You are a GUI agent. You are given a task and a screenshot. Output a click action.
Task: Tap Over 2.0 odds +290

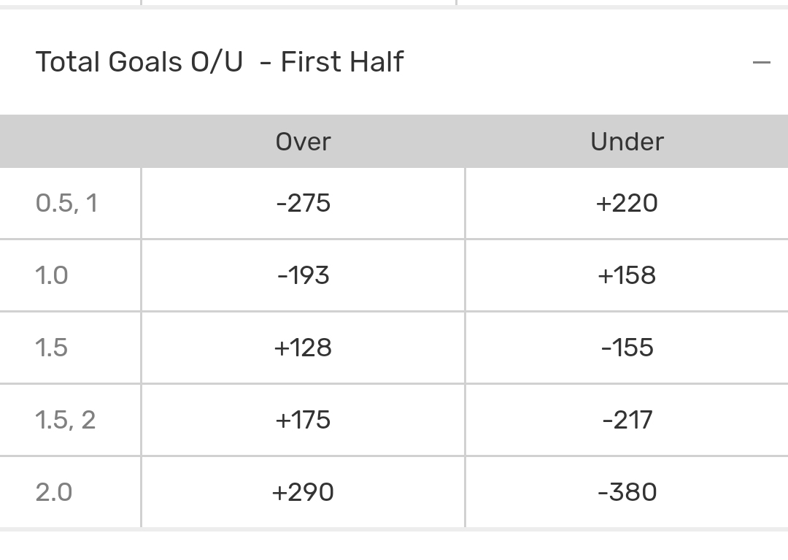tap(303, 492)
